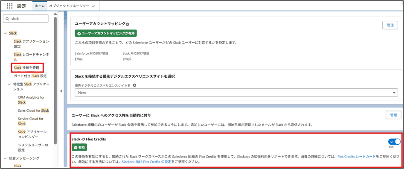The width and height of the screenshot is (404, 169).
Task: Open Slack アプリケーション設定 in sidebar
Action: click(x=31, y=44)
